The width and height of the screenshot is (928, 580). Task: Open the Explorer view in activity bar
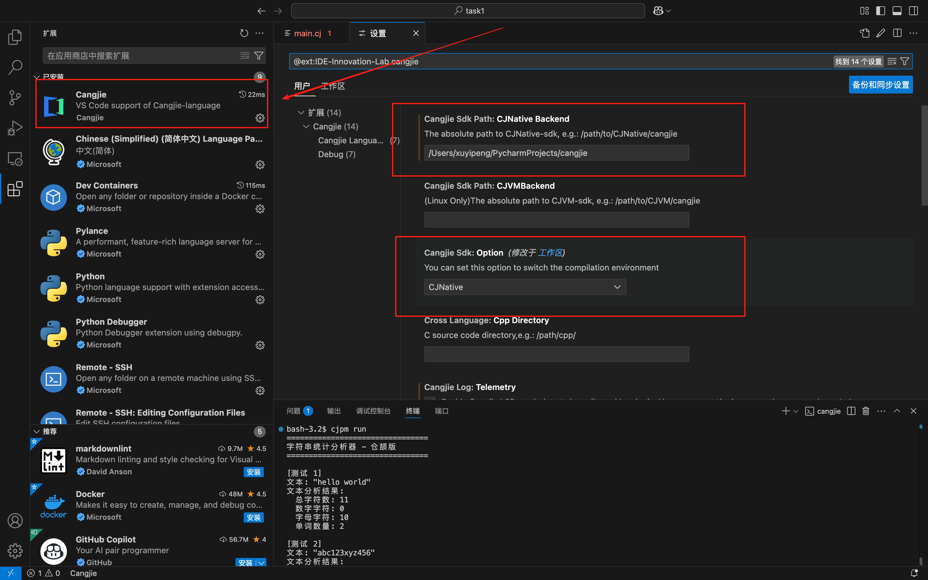point(15,37)
